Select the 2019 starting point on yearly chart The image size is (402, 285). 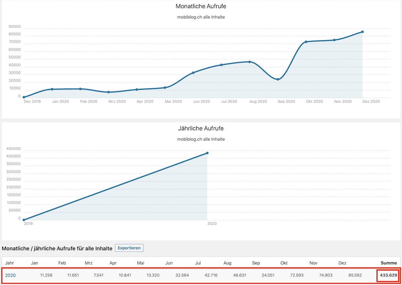24,220
